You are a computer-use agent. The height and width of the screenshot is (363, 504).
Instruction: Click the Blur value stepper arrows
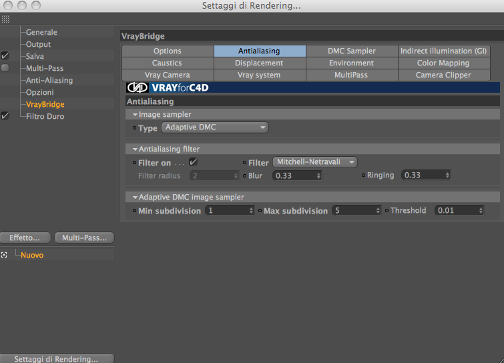[x=318, y=175]
